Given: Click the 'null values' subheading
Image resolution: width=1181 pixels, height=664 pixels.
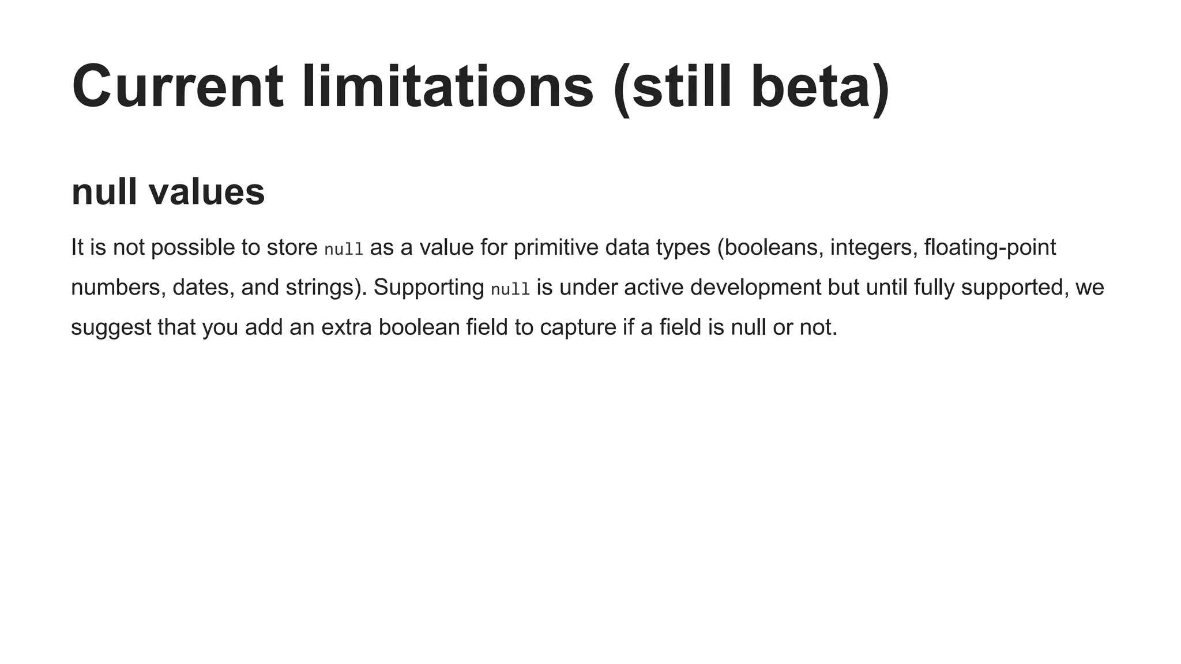Looking at the screenshot, I should point(168,191).
